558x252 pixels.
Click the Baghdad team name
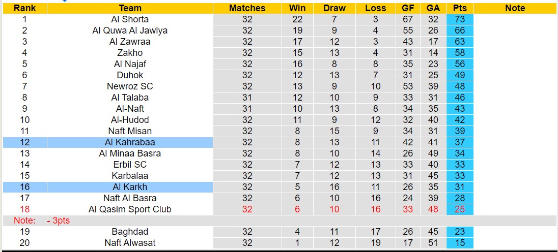[x=130, y=232]
